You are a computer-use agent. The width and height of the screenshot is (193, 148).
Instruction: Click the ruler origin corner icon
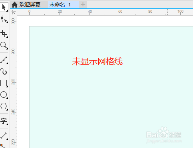coord(14,12)
